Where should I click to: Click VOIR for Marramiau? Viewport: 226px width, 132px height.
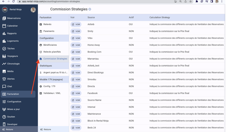tap(76, 59)
